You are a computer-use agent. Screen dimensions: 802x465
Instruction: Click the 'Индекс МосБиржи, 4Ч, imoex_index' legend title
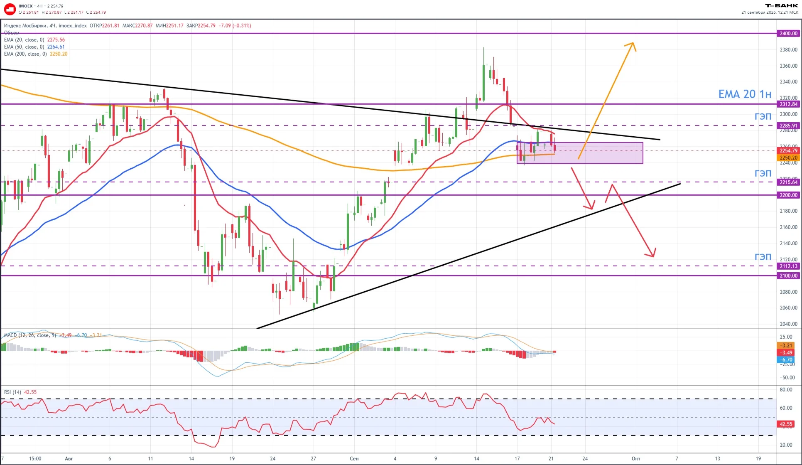[x=45, y=25]
